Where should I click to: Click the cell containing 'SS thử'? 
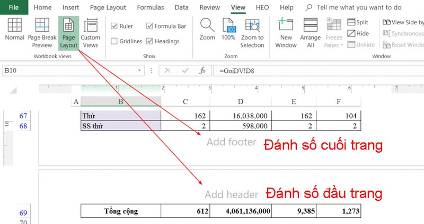(121, 126)
